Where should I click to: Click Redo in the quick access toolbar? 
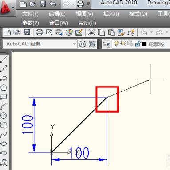(x=66, y=4)
